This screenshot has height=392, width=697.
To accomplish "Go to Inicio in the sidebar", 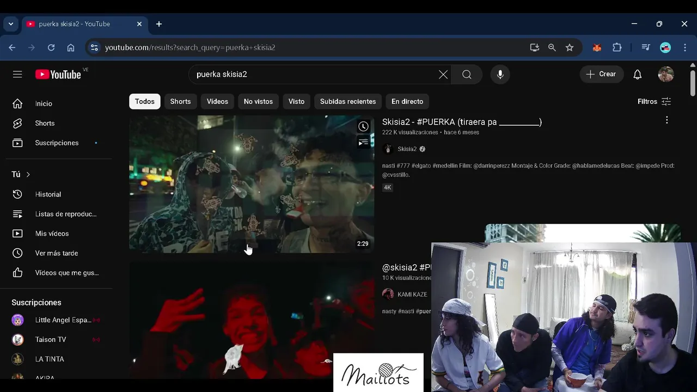I will tap(59, 103).
